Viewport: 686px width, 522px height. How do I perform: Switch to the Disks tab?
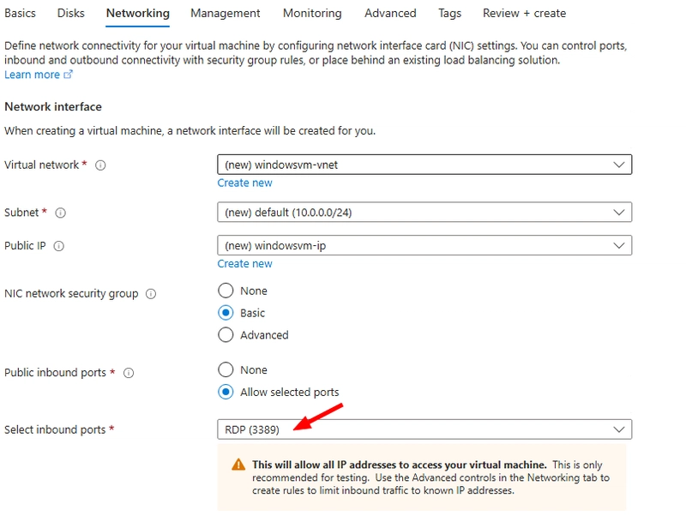[71, 13]
